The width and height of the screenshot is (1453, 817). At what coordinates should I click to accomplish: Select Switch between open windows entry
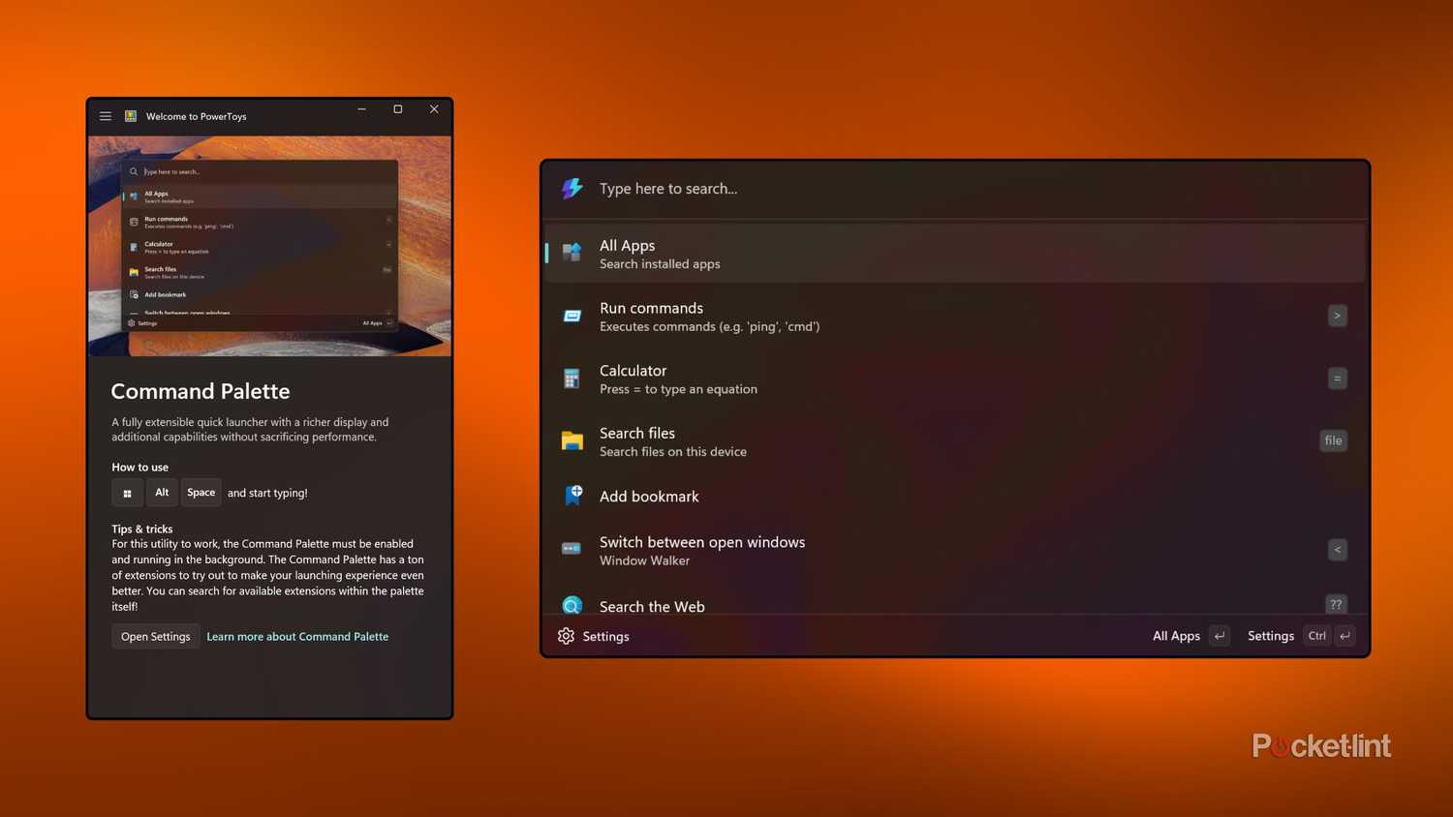[x=955, y=550]
